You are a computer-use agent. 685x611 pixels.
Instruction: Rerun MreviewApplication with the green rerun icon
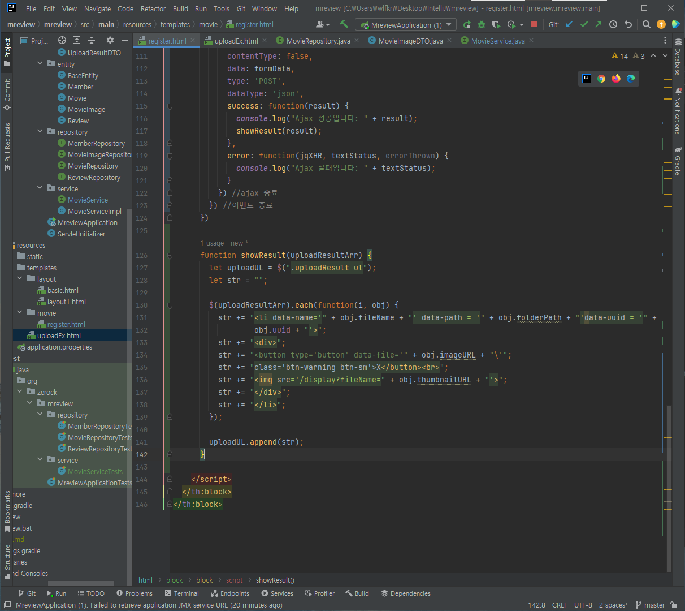click(x=467, y=25)
